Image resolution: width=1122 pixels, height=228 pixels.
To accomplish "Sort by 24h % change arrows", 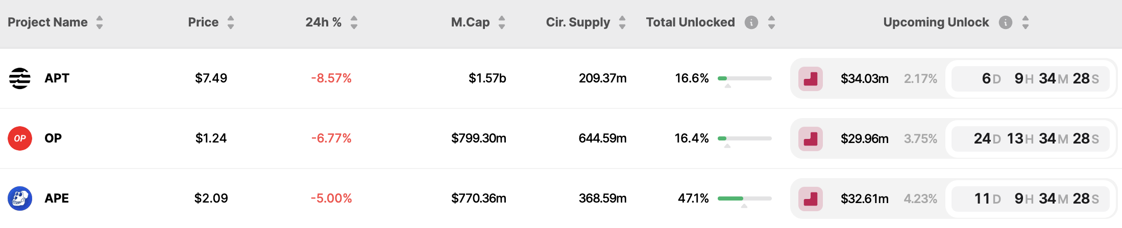I will (x=354, y=22).
